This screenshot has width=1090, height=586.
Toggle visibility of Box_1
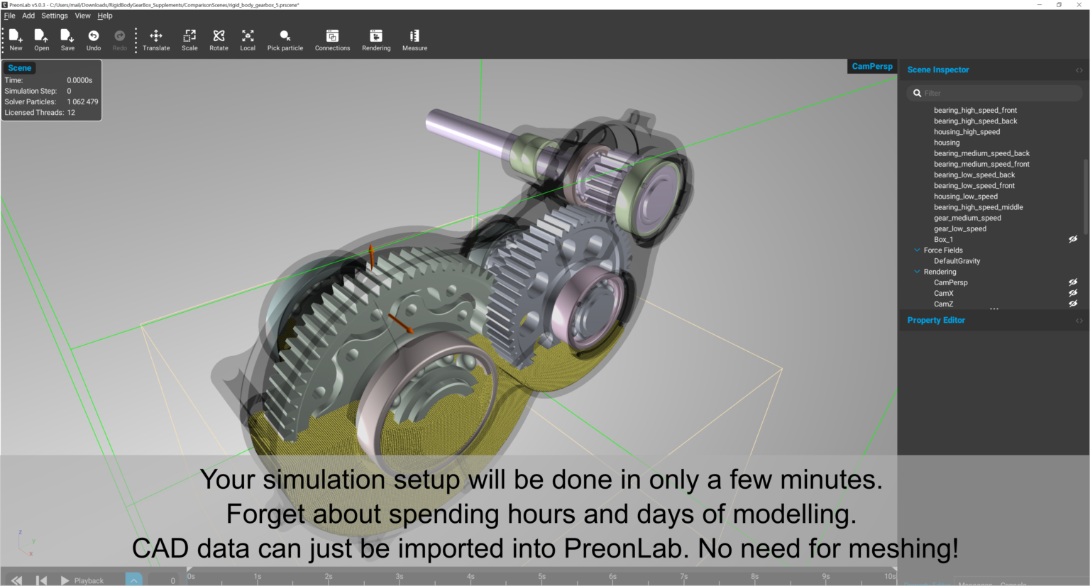pos(1072,239)
